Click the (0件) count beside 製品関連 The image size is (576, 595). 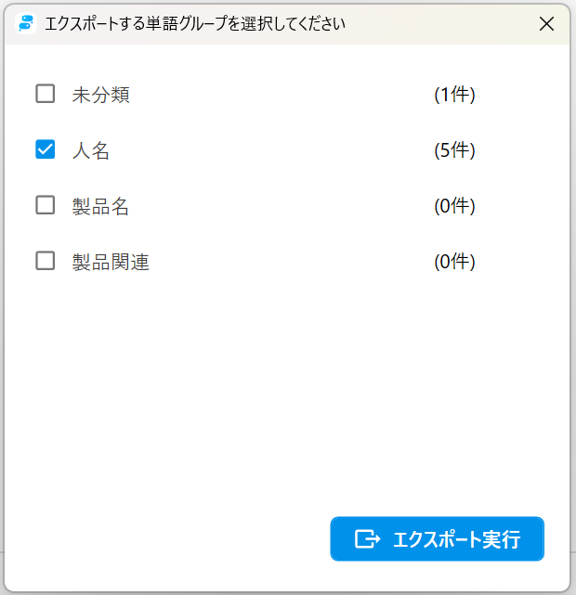coord(454,262)
